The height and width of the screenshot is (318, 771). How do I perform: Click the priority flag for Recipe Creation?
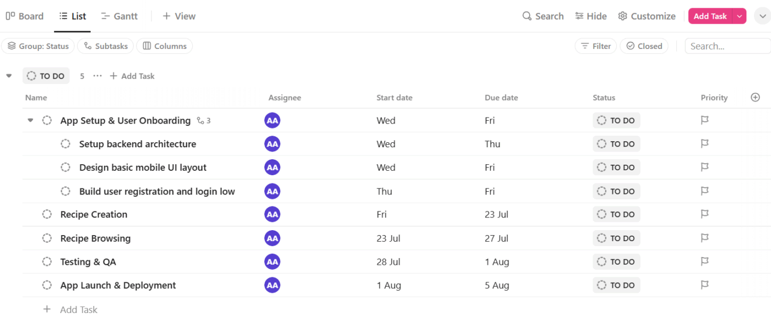point(704,214)
